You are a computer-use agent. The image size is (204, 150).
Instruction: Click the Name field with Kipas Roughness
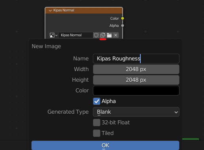point(136,58)
